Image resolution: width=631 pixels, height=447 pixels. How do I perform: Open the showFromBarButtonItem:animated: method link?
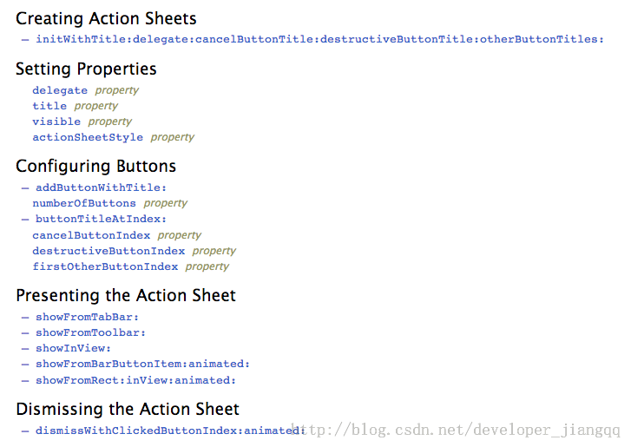pos(142,364)
